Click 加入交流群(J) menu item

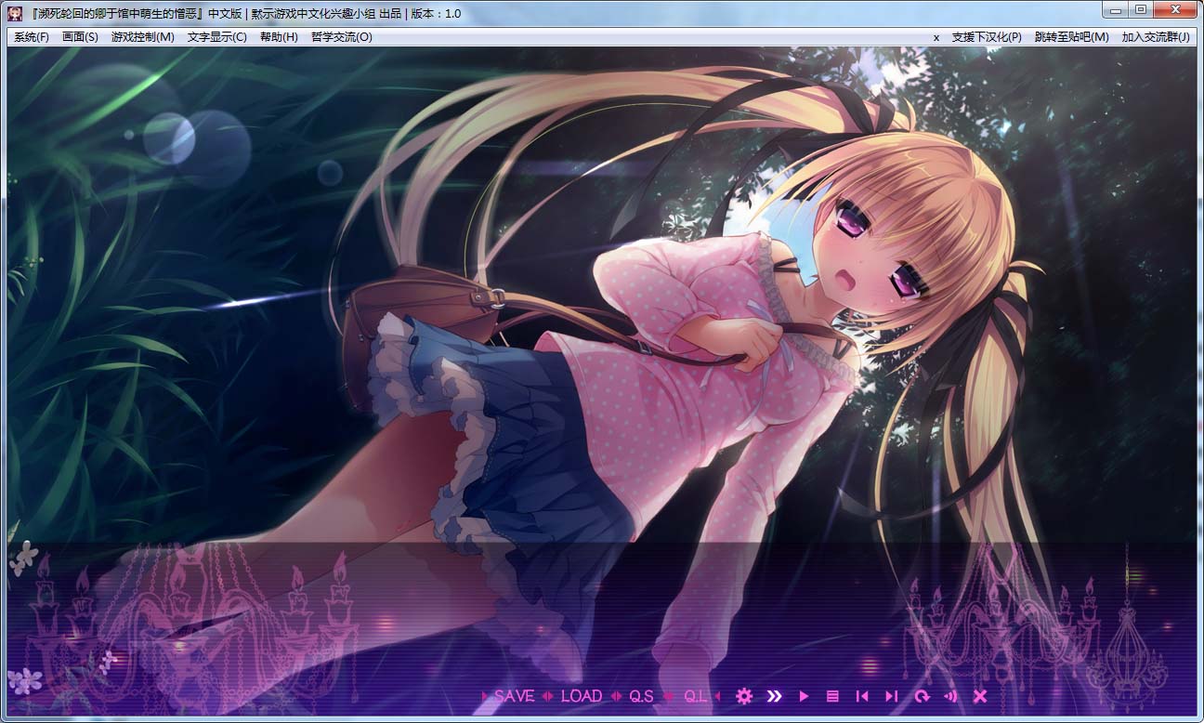(1155, 37)
